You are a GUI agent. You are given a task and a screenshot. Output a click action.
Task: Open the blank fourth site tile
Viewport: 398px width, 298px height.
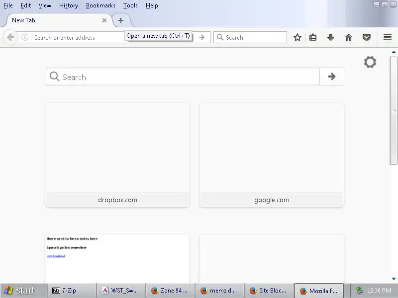272,259
